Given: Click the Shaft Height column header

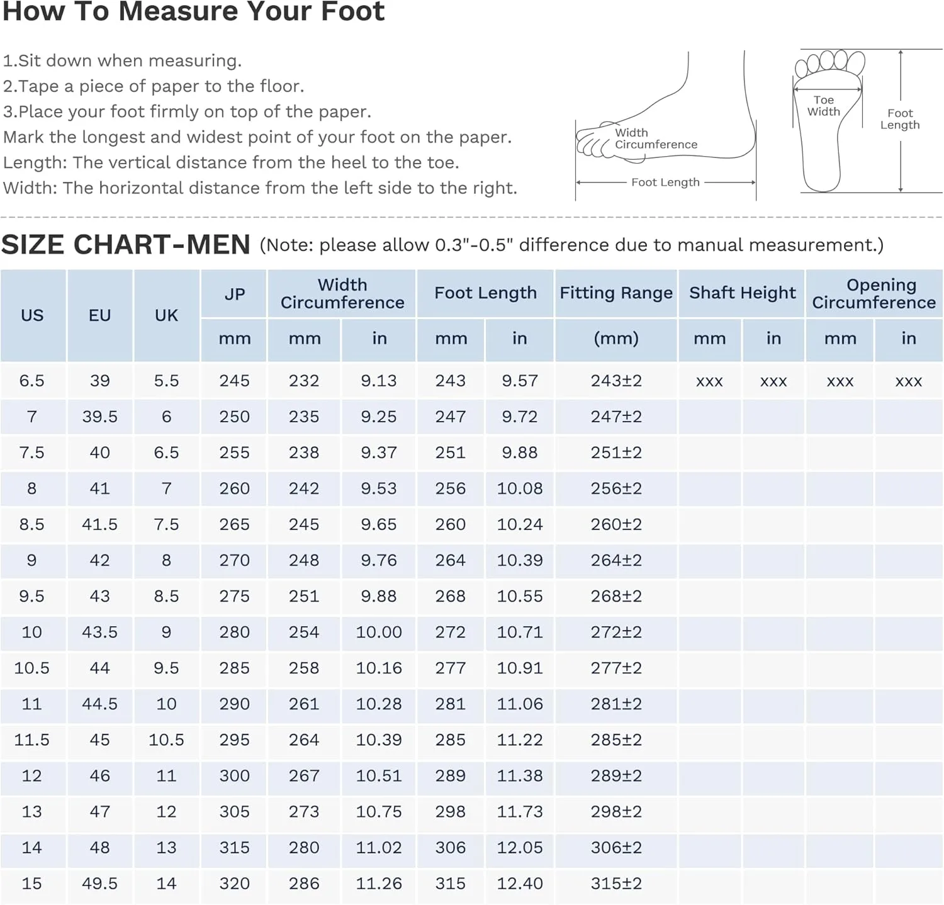Looking at the screenshot, I should 742,293.
